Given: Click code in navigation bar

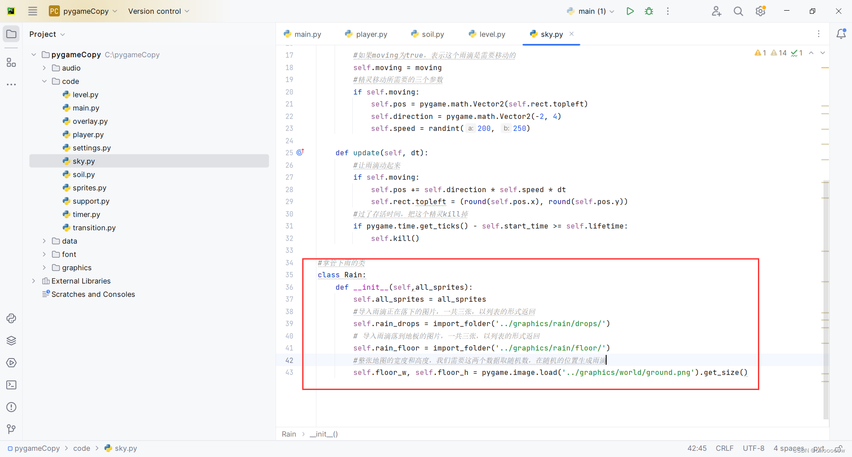Looking at the screenshot, I should (x=82, y=449).
